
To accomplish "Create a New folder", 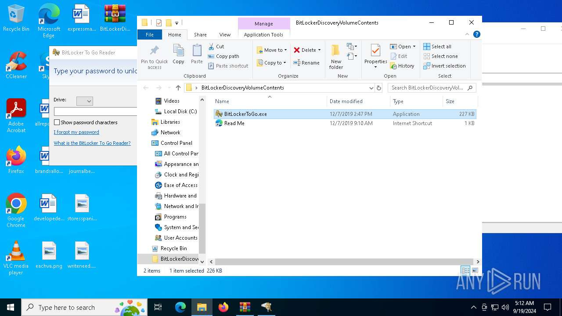I will [336, 56].
